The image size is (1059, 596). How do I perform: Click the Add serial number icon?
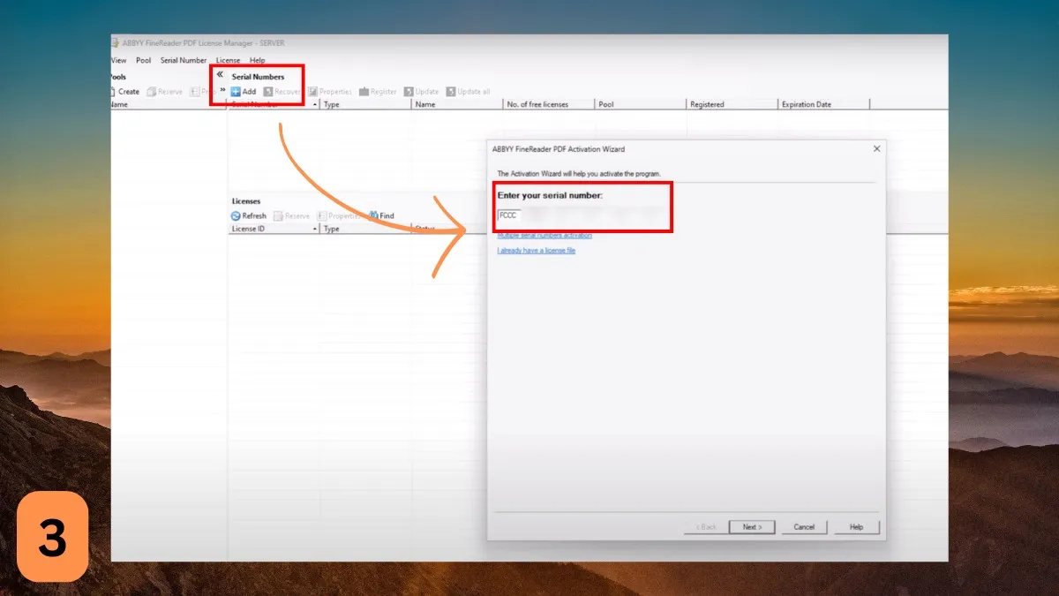[x=236, y=92]
